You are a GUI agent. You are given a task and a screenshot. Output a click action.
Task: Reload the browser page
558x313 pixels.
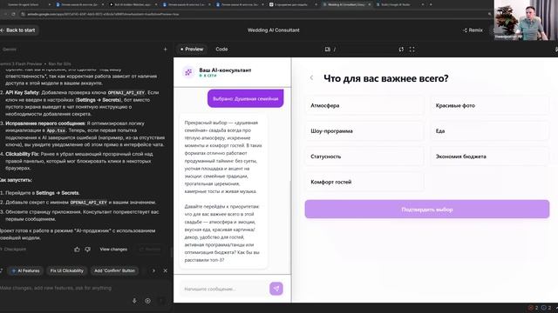click(x=14, y=14)
